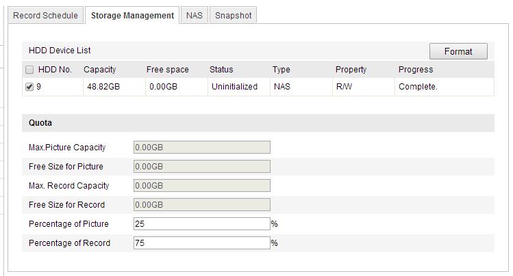The height and width of the screenshot is (276, 513).
Task: Select the Uninitialized status cell in the HDD row
Action: click(x=234, y=87)
